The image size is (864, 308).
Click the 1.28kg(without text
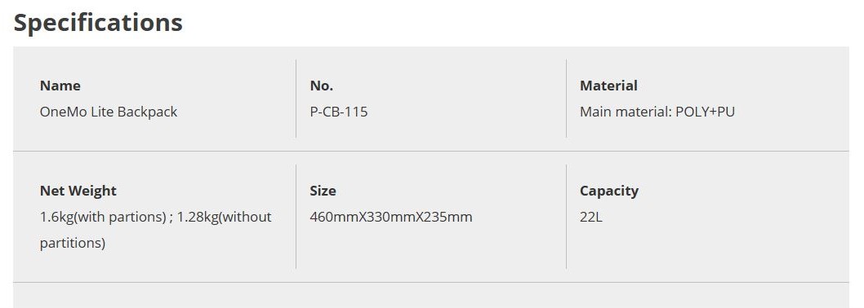pos(225,217)
